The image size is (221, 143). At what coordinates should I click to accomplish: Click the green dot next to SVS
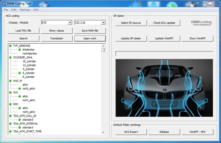(x=10, y=92)
